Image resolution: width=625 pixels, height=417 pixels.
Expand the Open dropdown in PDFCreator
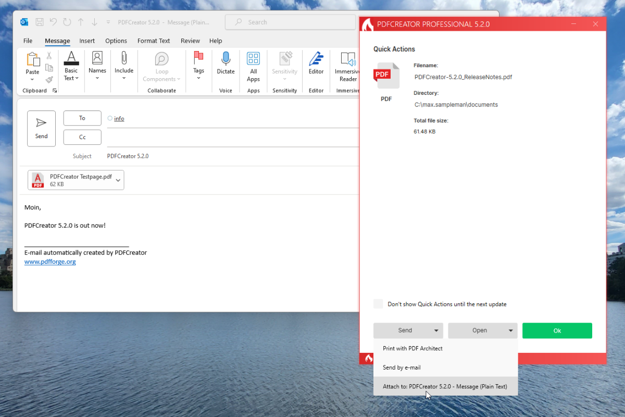(x=511, y=330)
